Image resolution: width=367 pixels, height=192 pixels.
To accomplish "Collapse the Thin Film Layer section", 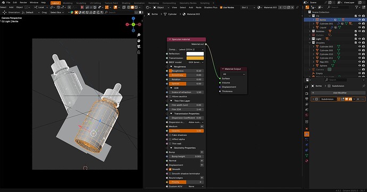I will point(171,101).
